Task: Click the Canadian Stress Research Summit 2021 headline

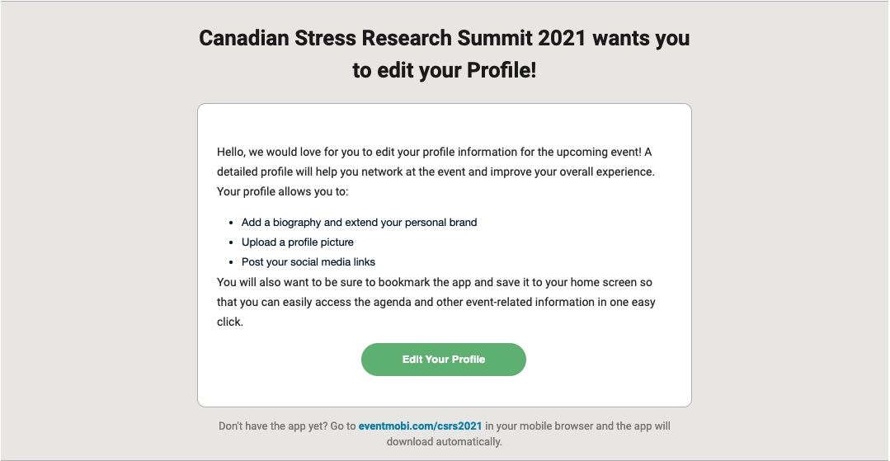Action: click(444, 39)
